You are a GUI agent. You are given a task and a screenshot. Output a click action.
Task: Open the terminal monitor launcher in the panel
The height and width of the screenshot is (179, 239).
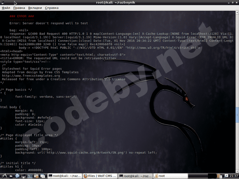(x=23, y=176)
